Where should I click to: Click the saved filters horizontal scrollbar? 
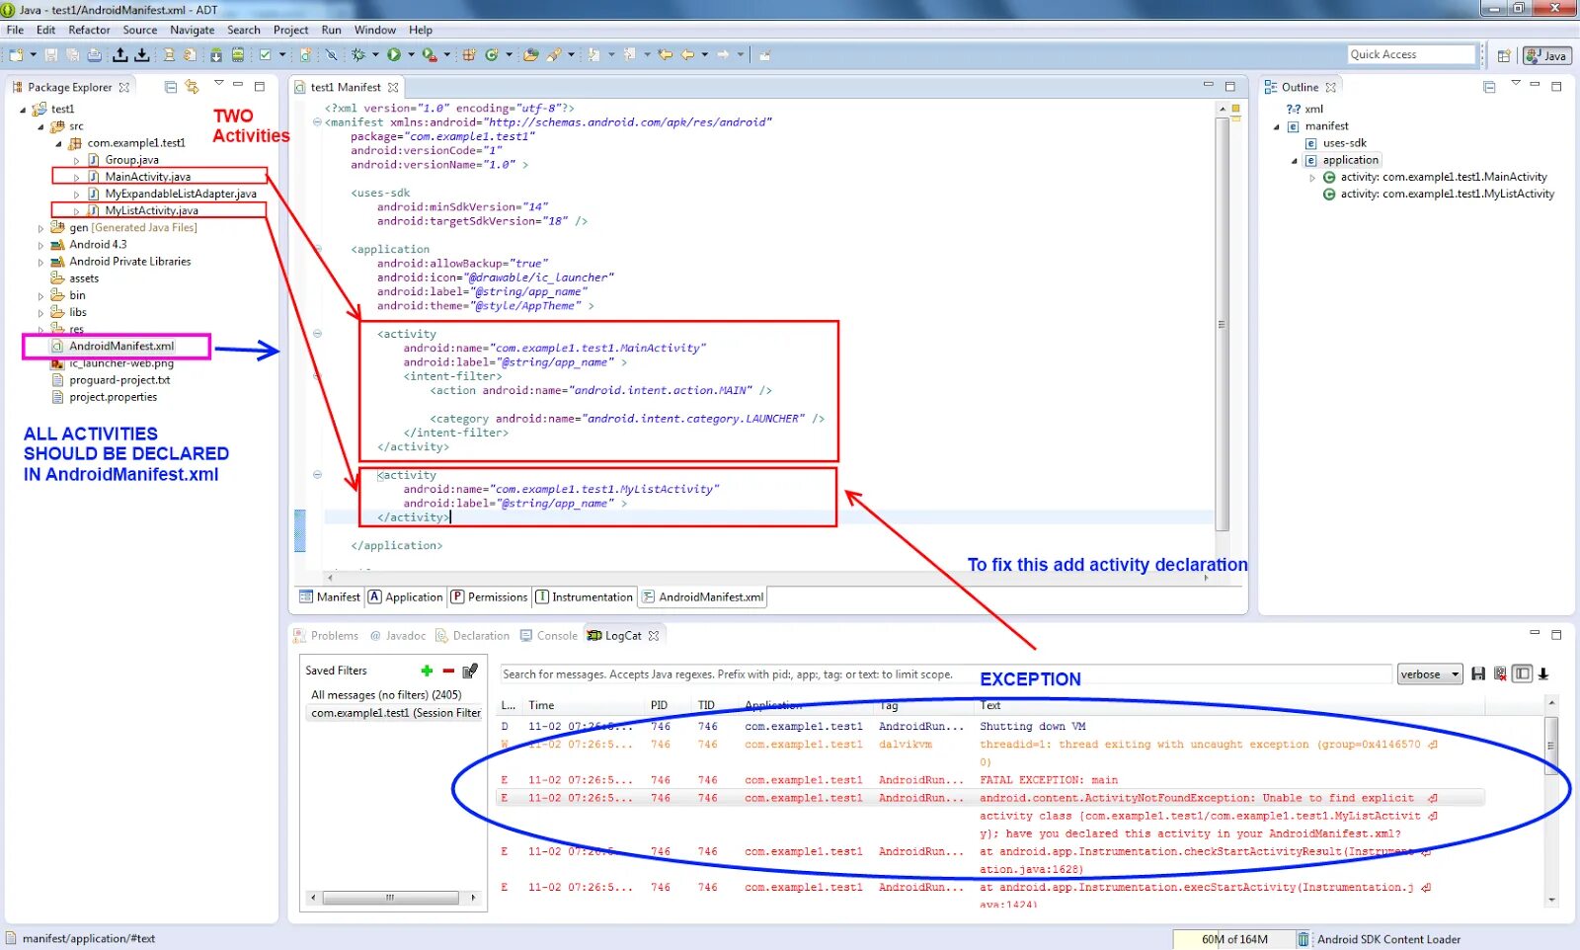(x=390, y=898)
